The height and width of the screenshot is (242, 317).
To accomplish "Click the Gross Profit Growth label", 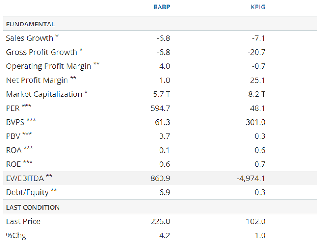I will (41, 52).
